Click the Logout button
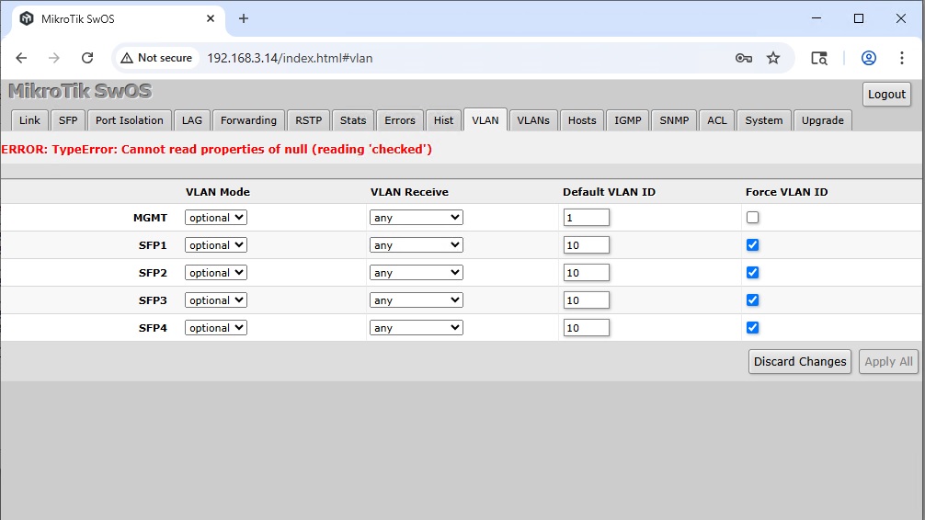Image resolution: width=925 pixels, height=520 pixels. point(886,95)
